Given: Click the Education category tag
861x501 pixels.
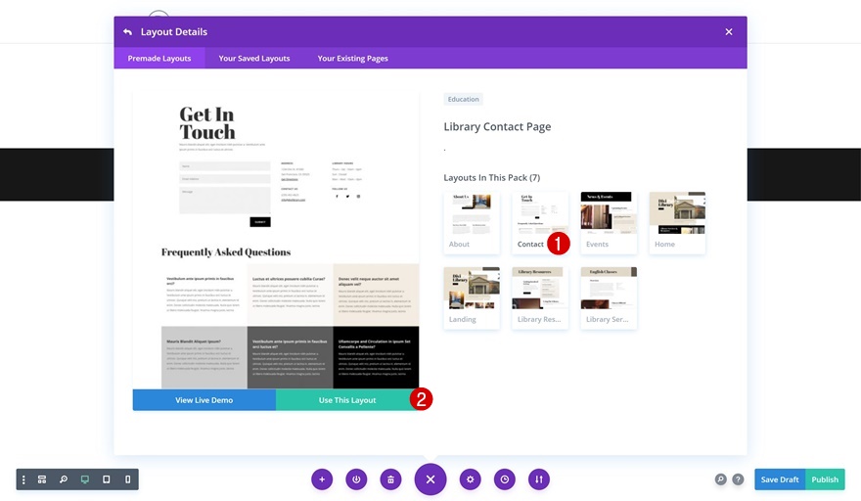Looking at the screenshot, I should pyautogui.click(x=463, y=100).
